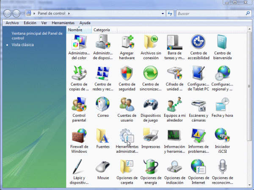Click vertical scrollbar down arrow

point(249,185)
